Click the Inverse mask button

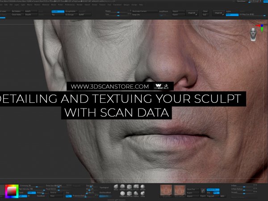[56, 193]
